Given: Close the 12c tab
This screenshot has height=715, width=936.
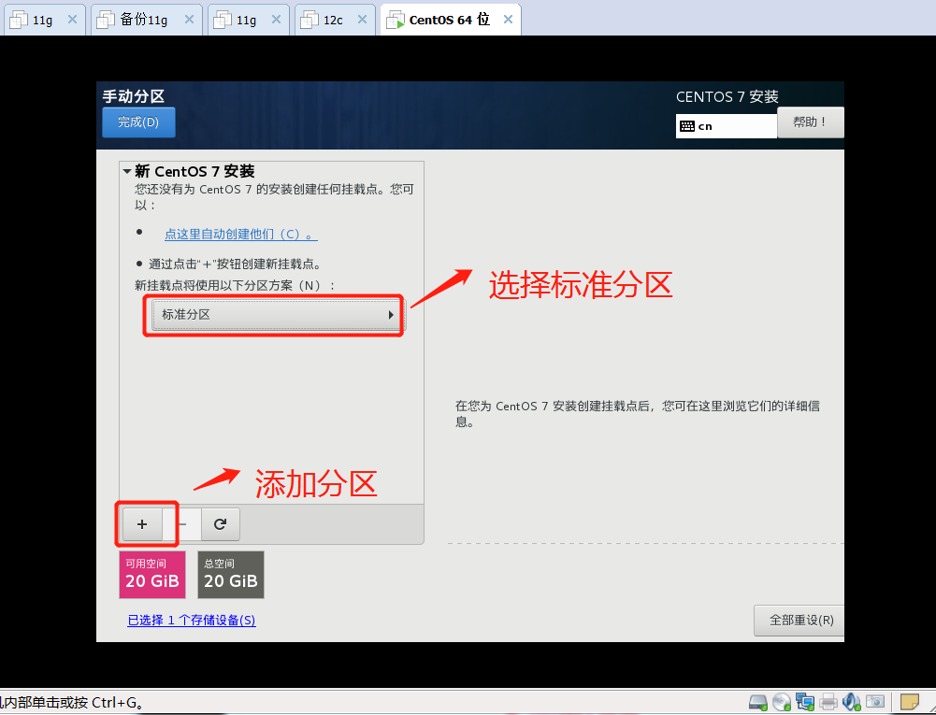Looking at the screenshot, I should pos(363,20).
